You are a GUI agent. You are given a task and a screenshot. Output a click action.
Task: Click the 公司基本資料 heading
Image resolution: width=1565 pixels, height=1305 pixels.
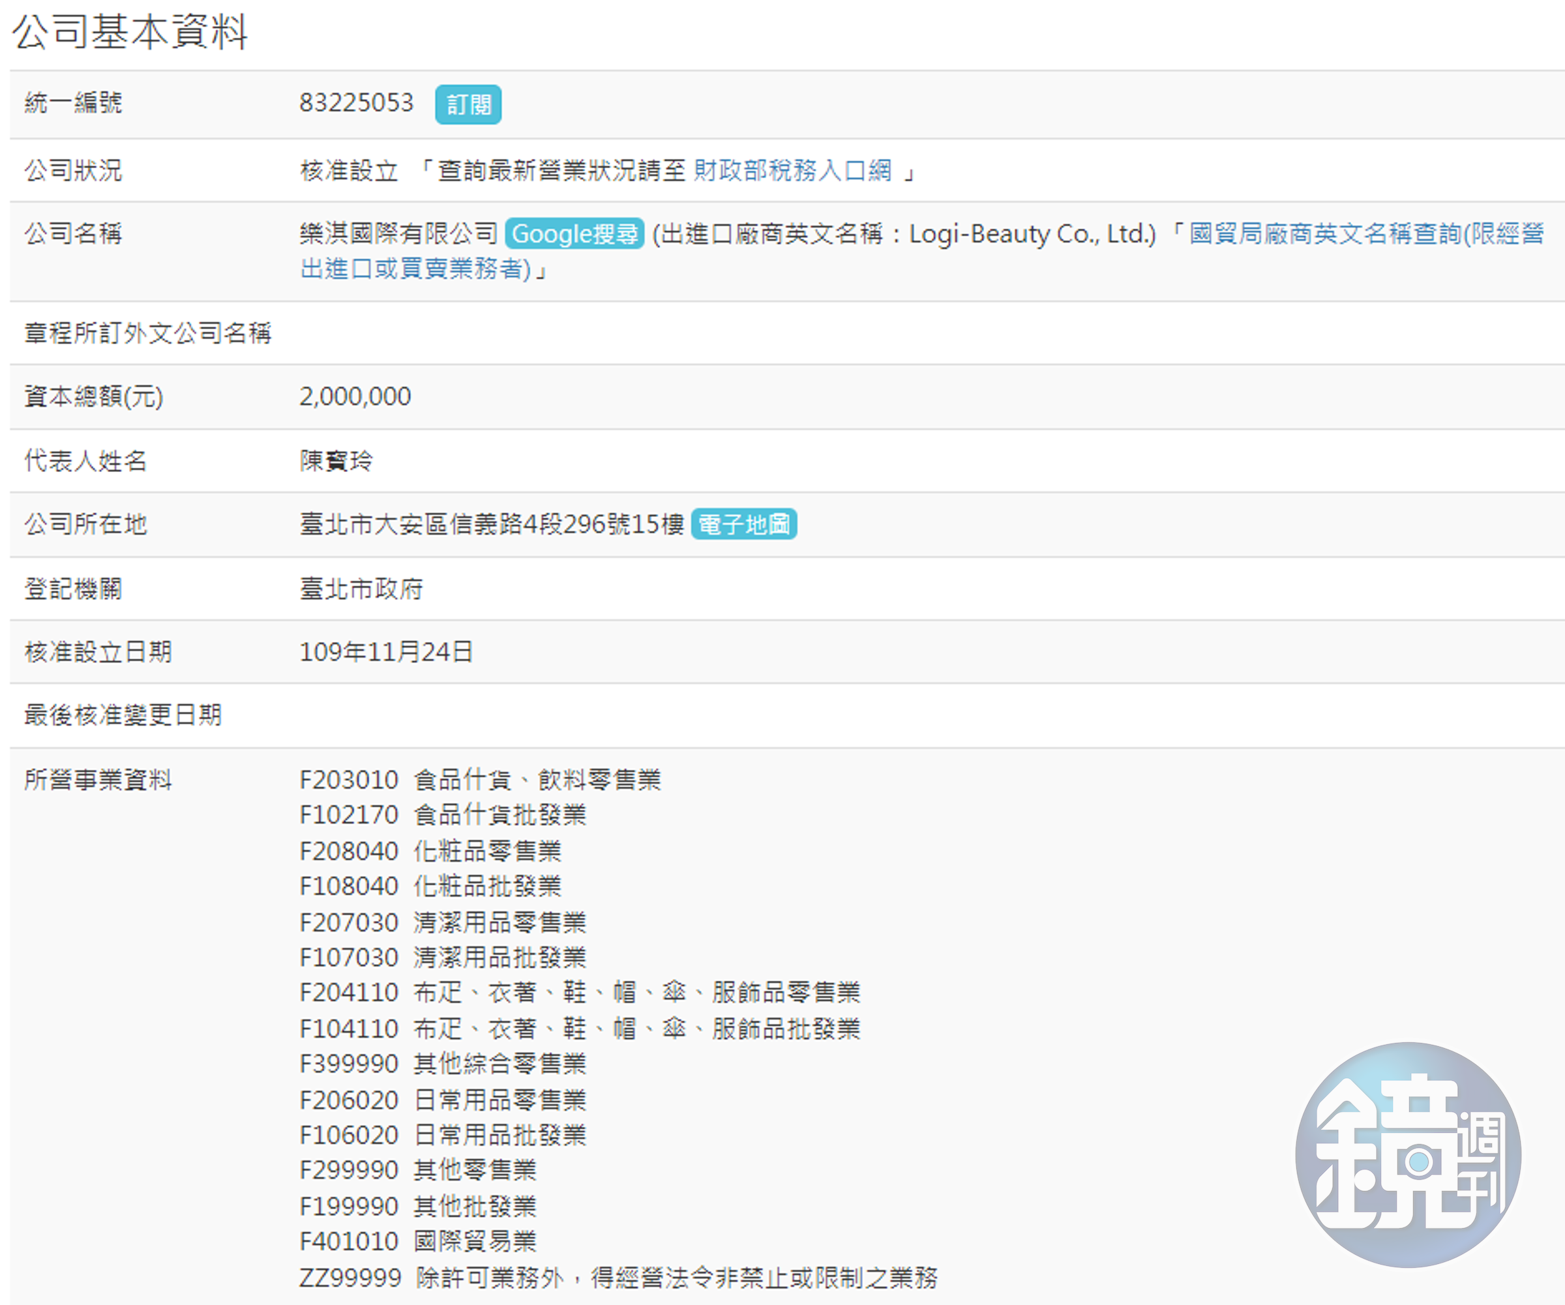click(x=130, y=33)
